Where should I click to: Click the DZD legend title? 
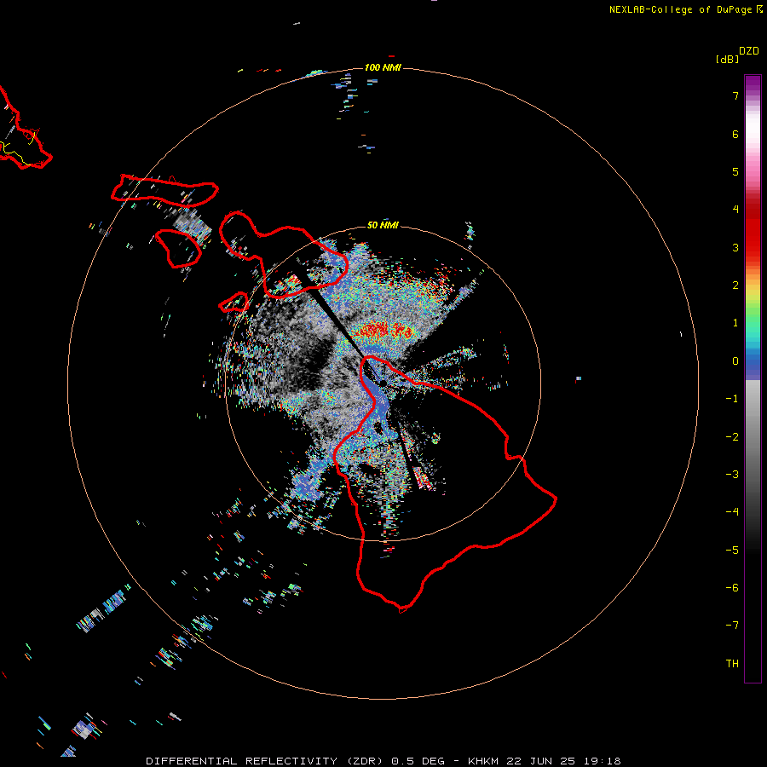(749, 51)
